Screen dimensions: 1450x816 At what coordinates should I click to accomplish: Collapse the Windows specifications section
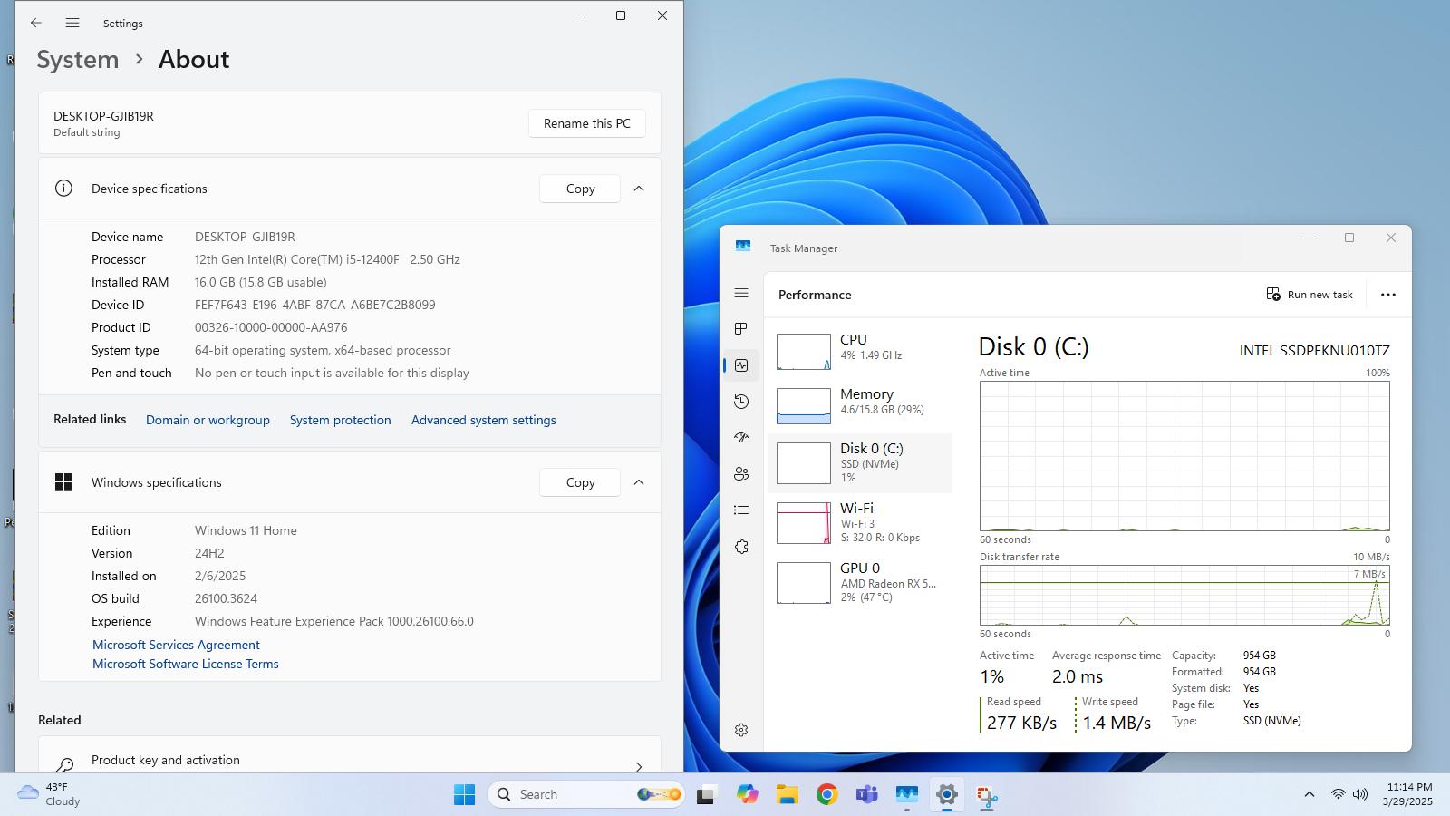tap(639, 482)
